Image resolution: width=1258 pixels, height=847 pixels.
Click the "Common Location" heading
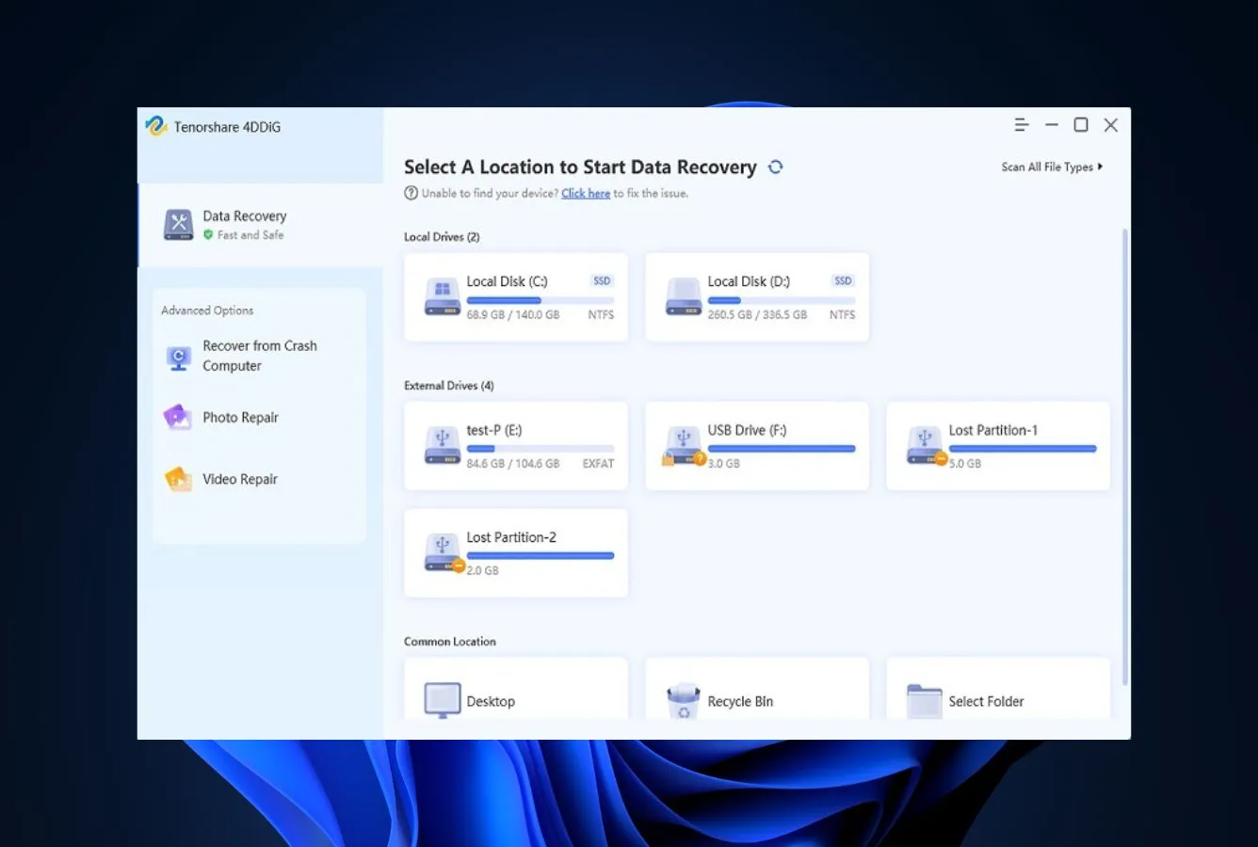450,642
